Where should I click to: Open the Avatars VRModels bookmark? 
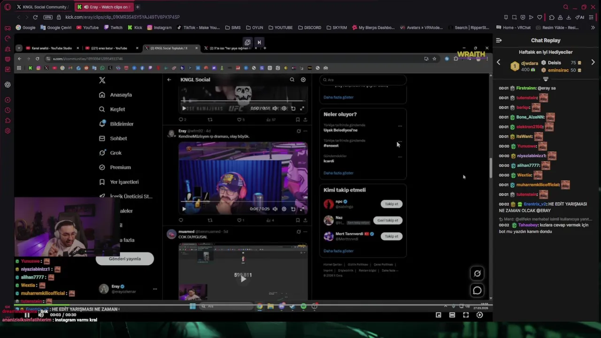click(x=421, y=28)
